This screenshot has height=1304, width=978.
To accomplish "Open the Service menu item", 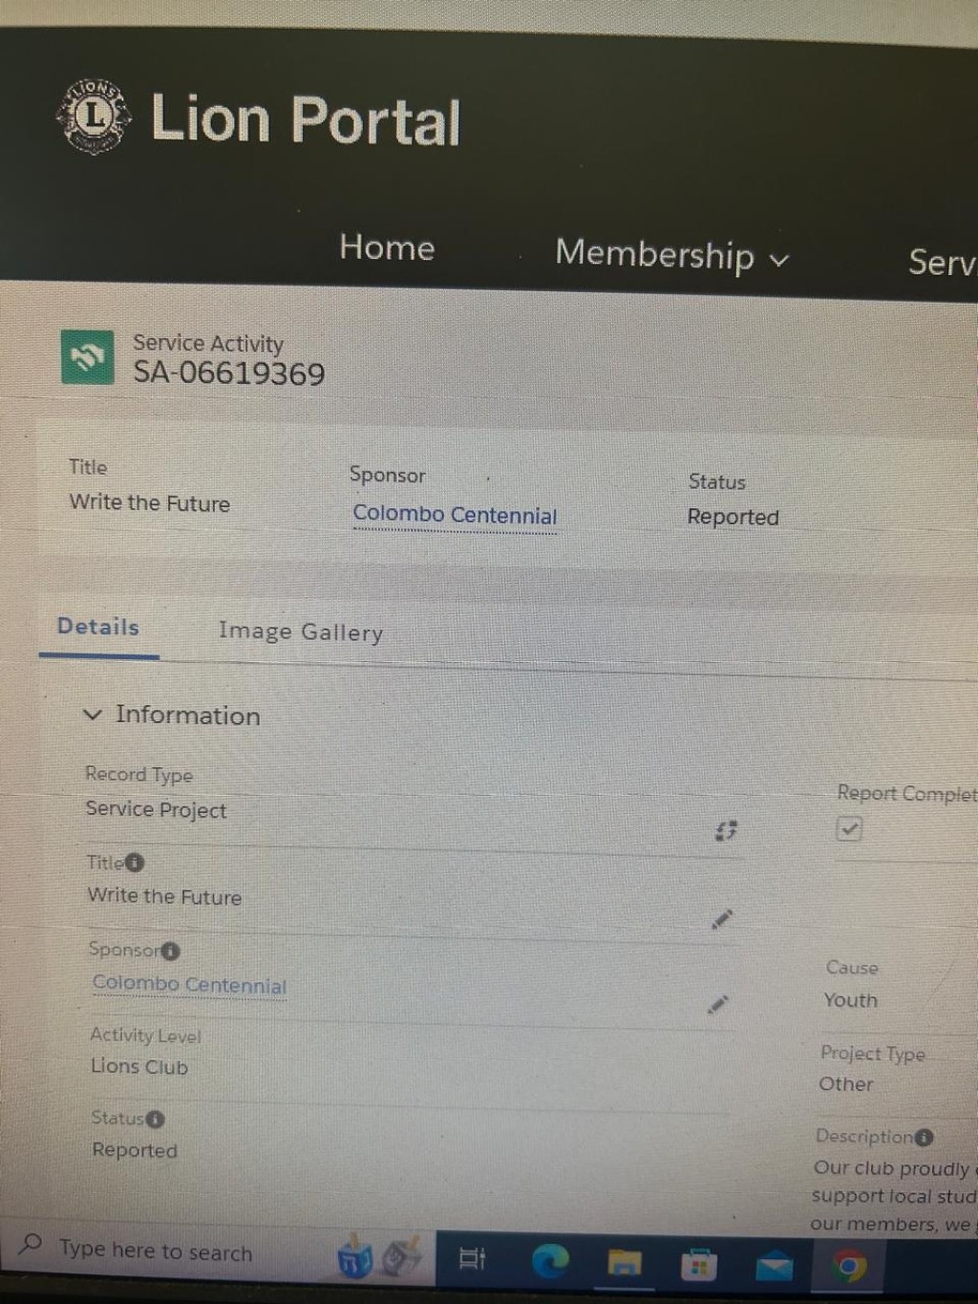I will [x=942, y=262].
